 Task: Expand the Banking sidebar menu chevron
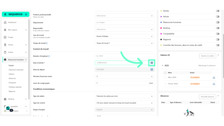point(26,99)
